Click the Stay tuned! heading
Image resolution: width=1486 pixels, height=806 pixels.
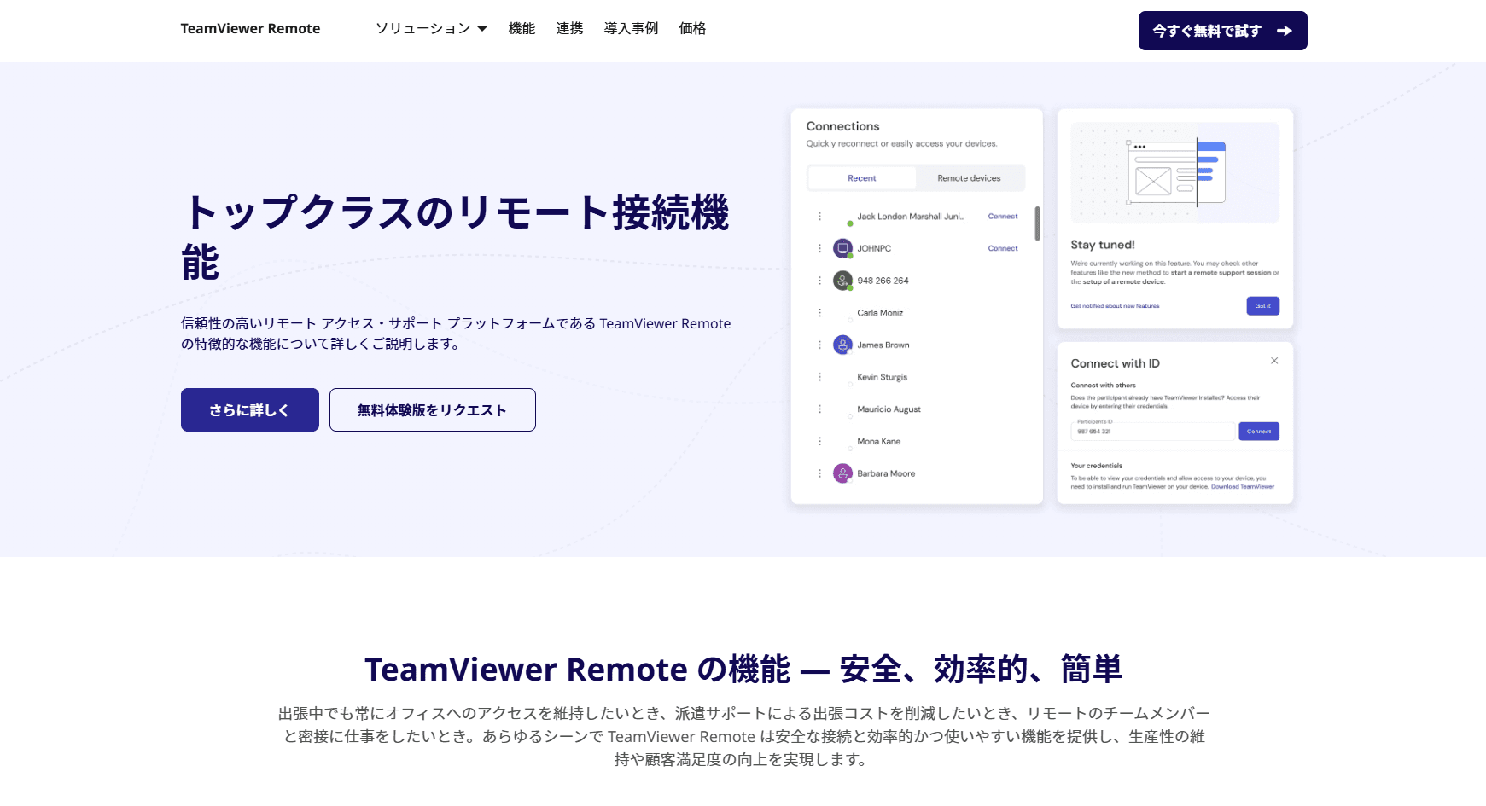click(1103, 245)
